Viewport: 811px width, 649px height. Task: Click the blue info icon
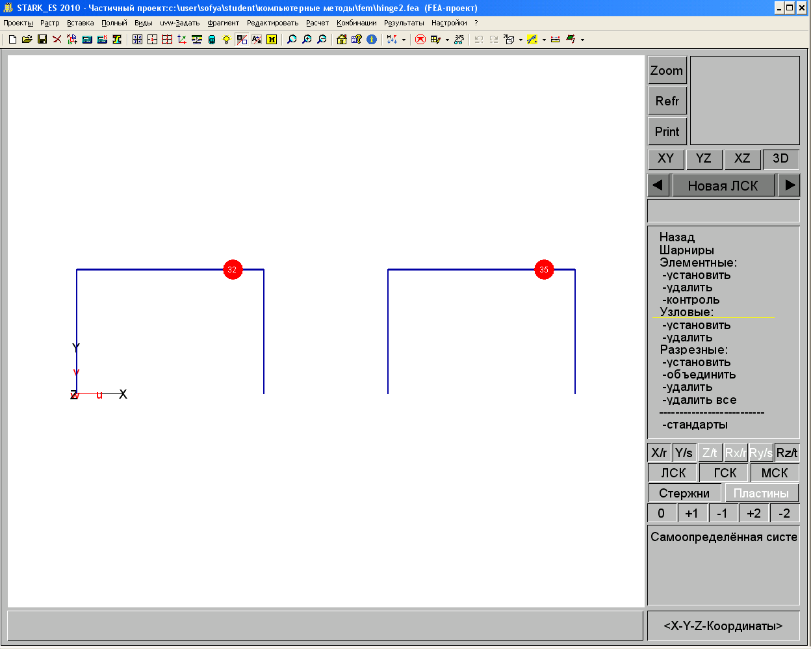point(372,40)
